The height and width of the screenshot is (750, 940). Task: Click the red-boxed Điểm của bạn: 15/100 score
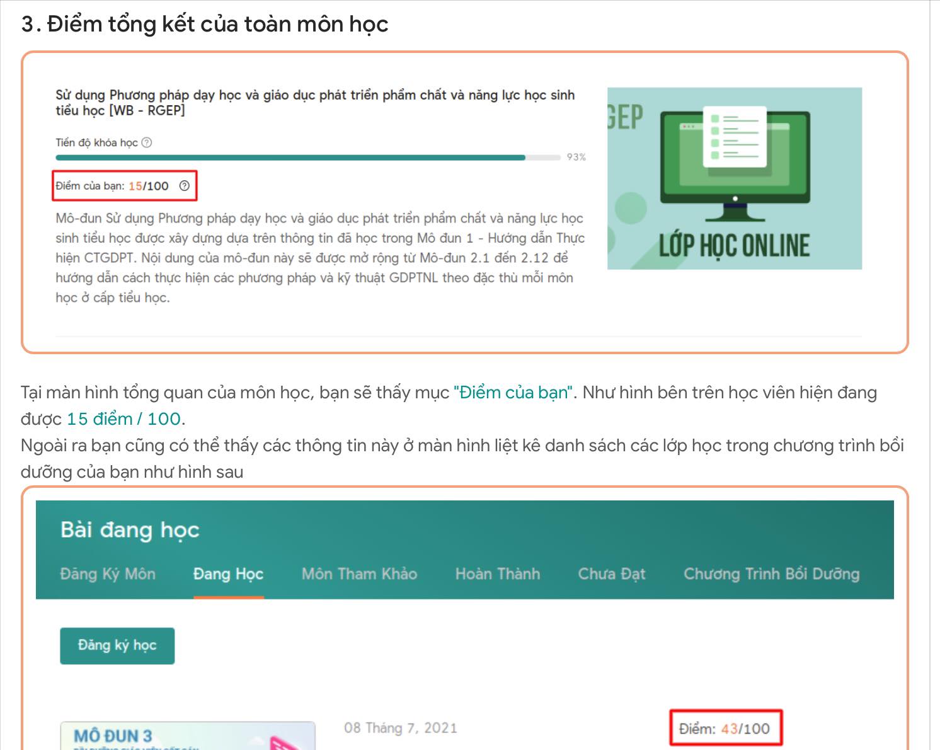(124, 185)
